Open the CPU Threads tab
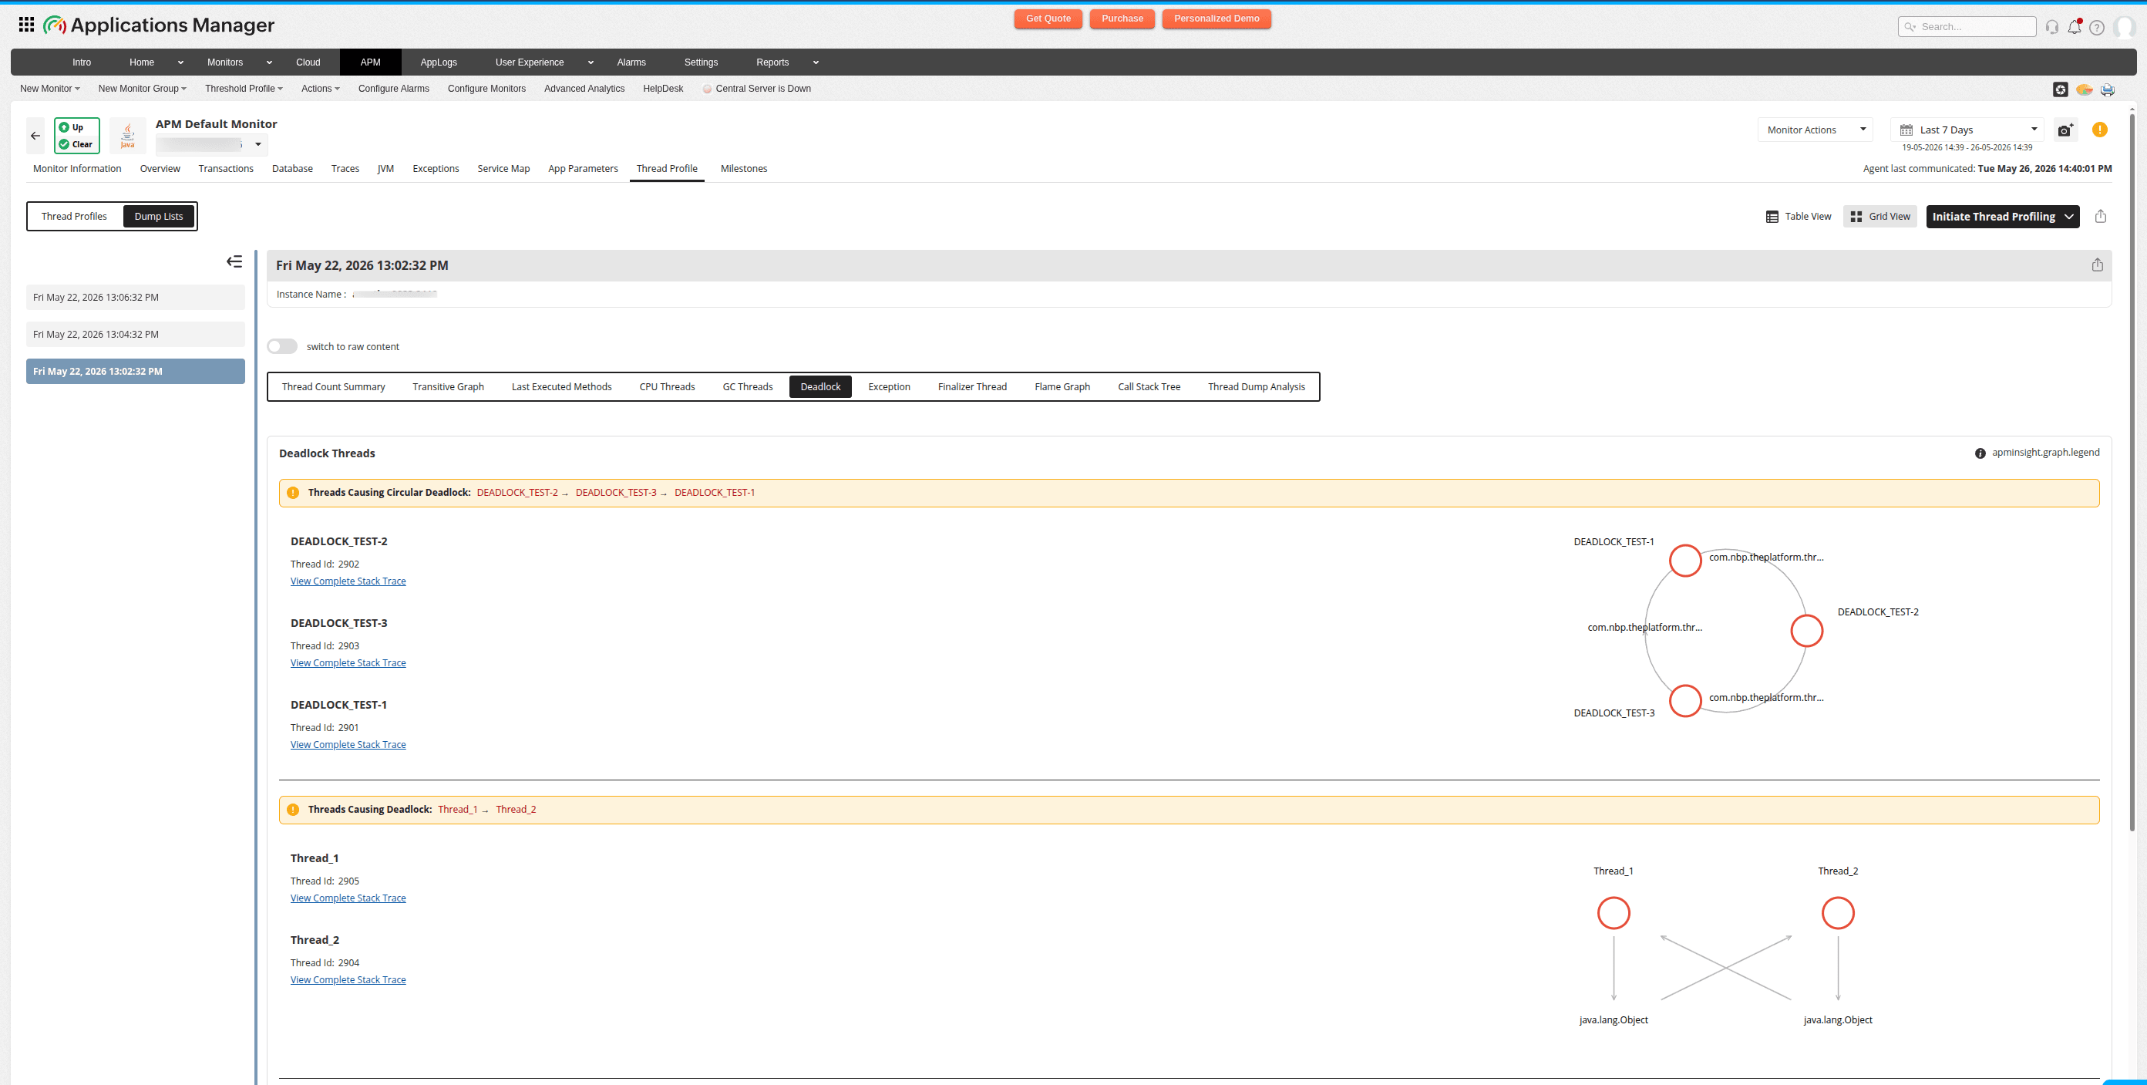2147x1085 pixels. [667, 386]
